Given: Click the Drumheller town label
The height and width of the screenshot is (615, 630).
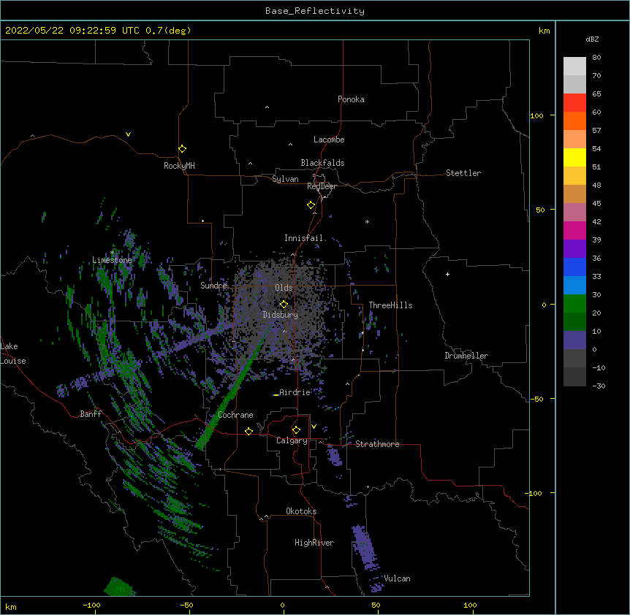Looking at the screenshot, I should [x=466, y=356].
